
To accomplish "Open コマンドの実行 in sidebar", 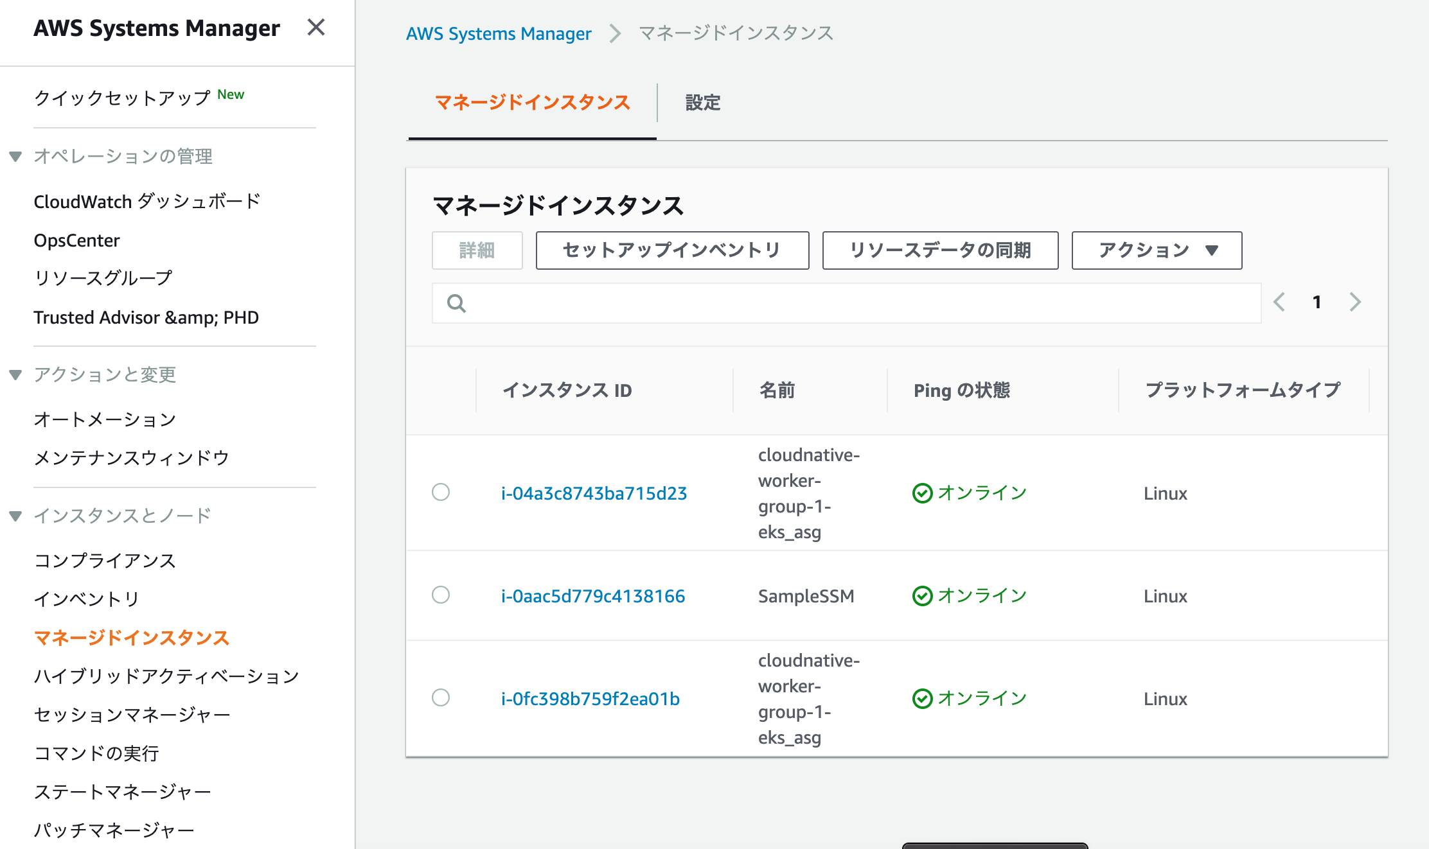I will [96, 753].
